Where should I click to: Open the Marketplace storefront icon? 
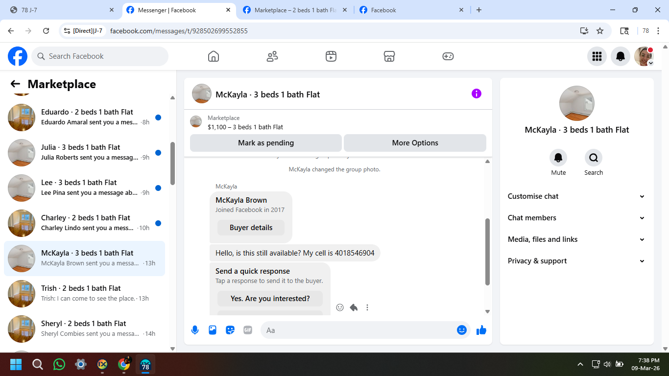[389, 56]
